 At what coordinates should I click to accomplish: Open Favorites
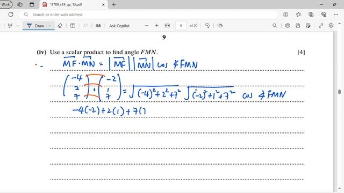(298, 14)
